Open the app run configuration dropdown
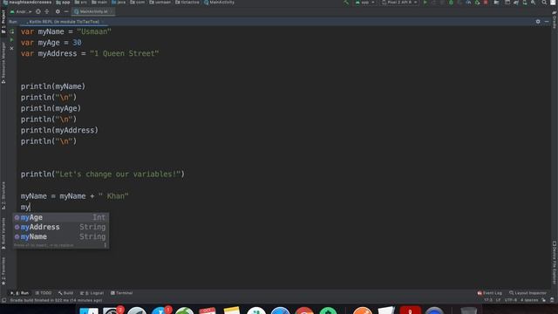 [x=364, y=3]
